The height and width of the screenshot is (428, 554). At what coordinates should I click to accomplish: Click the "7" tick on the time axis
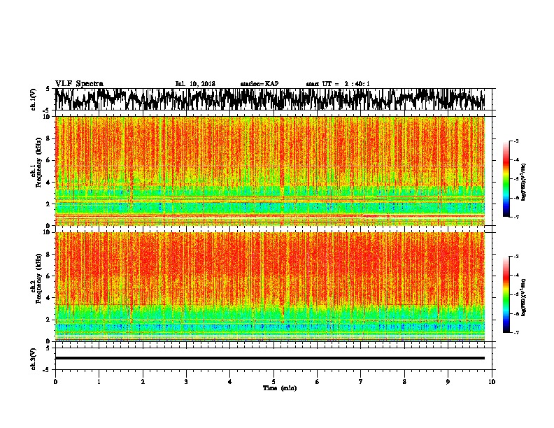[x=361, y=382]
